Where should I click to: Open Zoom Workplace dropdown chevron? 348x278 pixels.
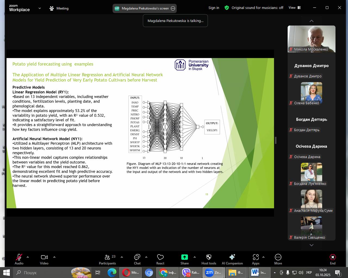coord(40,8)
